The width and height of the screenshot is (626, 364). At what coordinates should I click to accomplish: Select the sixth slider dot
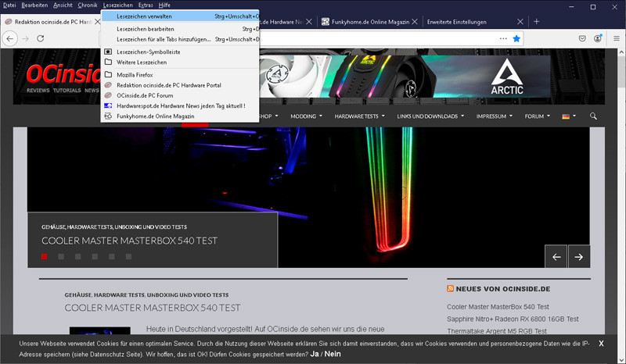click(128, 256)
